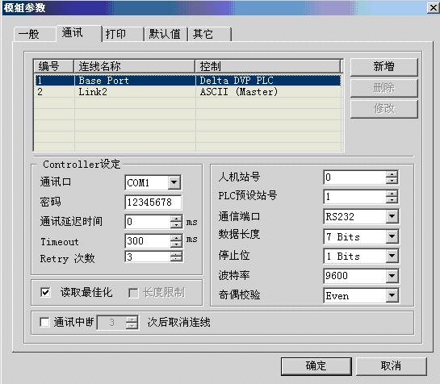Viewport: 440px width, 384px height.
Task: Decrease 人机站号 with down arrow
Action: click(392, 181)
